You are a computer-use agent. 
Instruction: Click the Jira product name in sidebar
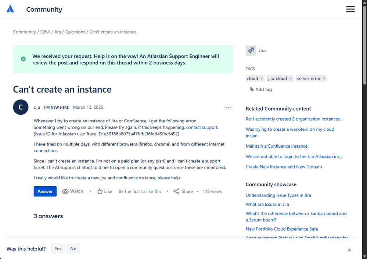click(262, 51)
